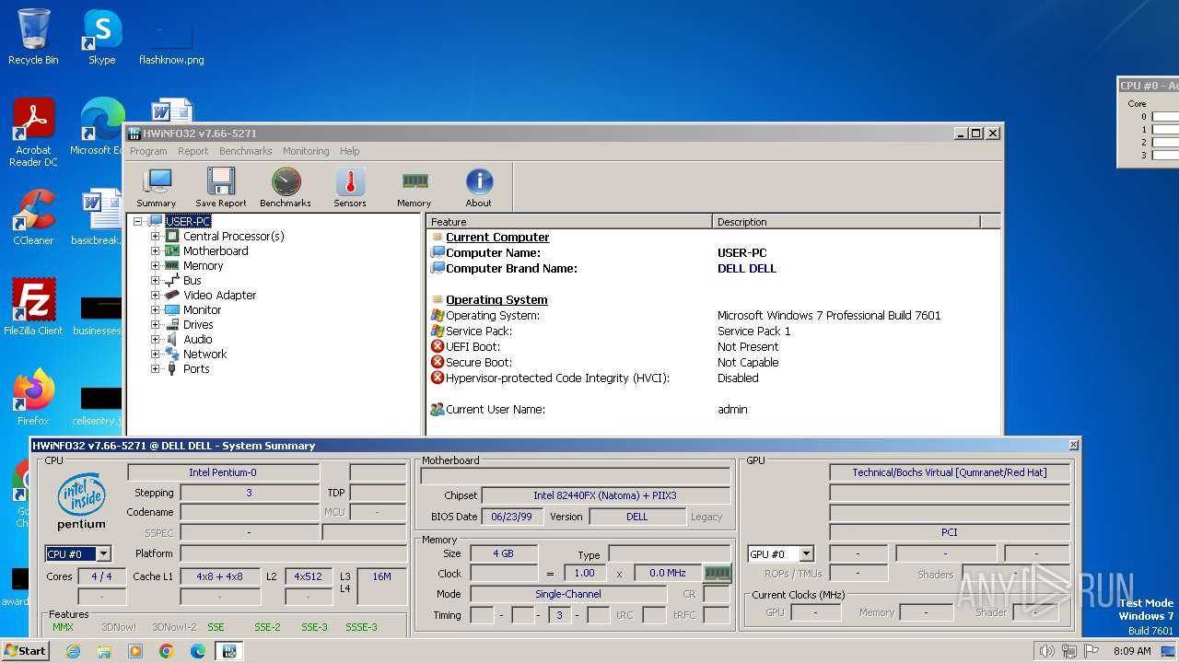Click the memory Size 4 GB field
Viewport: 1179px width, 663px height.
504,553
